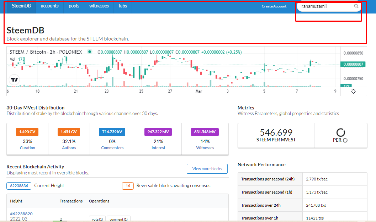Click the Interest distribution link
376x222 pixels.
(x=158, y=148)
